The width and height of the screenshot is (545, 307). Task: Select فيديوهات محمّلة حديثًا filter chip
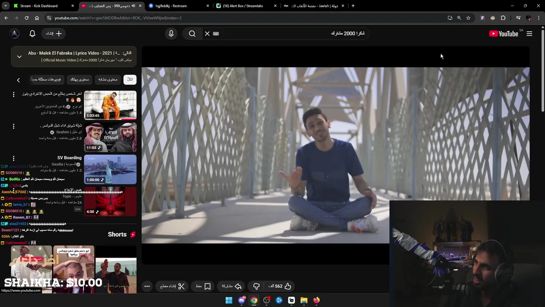(46, 79)
